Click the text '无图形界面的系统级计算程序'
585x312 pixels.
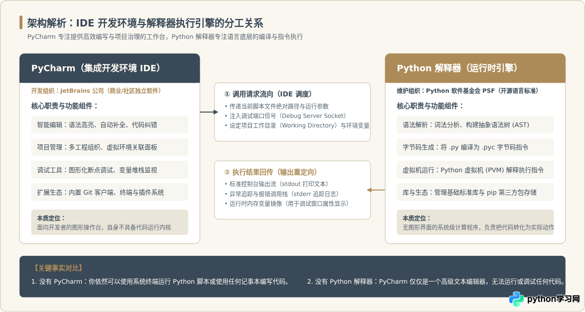click(478, 227)
